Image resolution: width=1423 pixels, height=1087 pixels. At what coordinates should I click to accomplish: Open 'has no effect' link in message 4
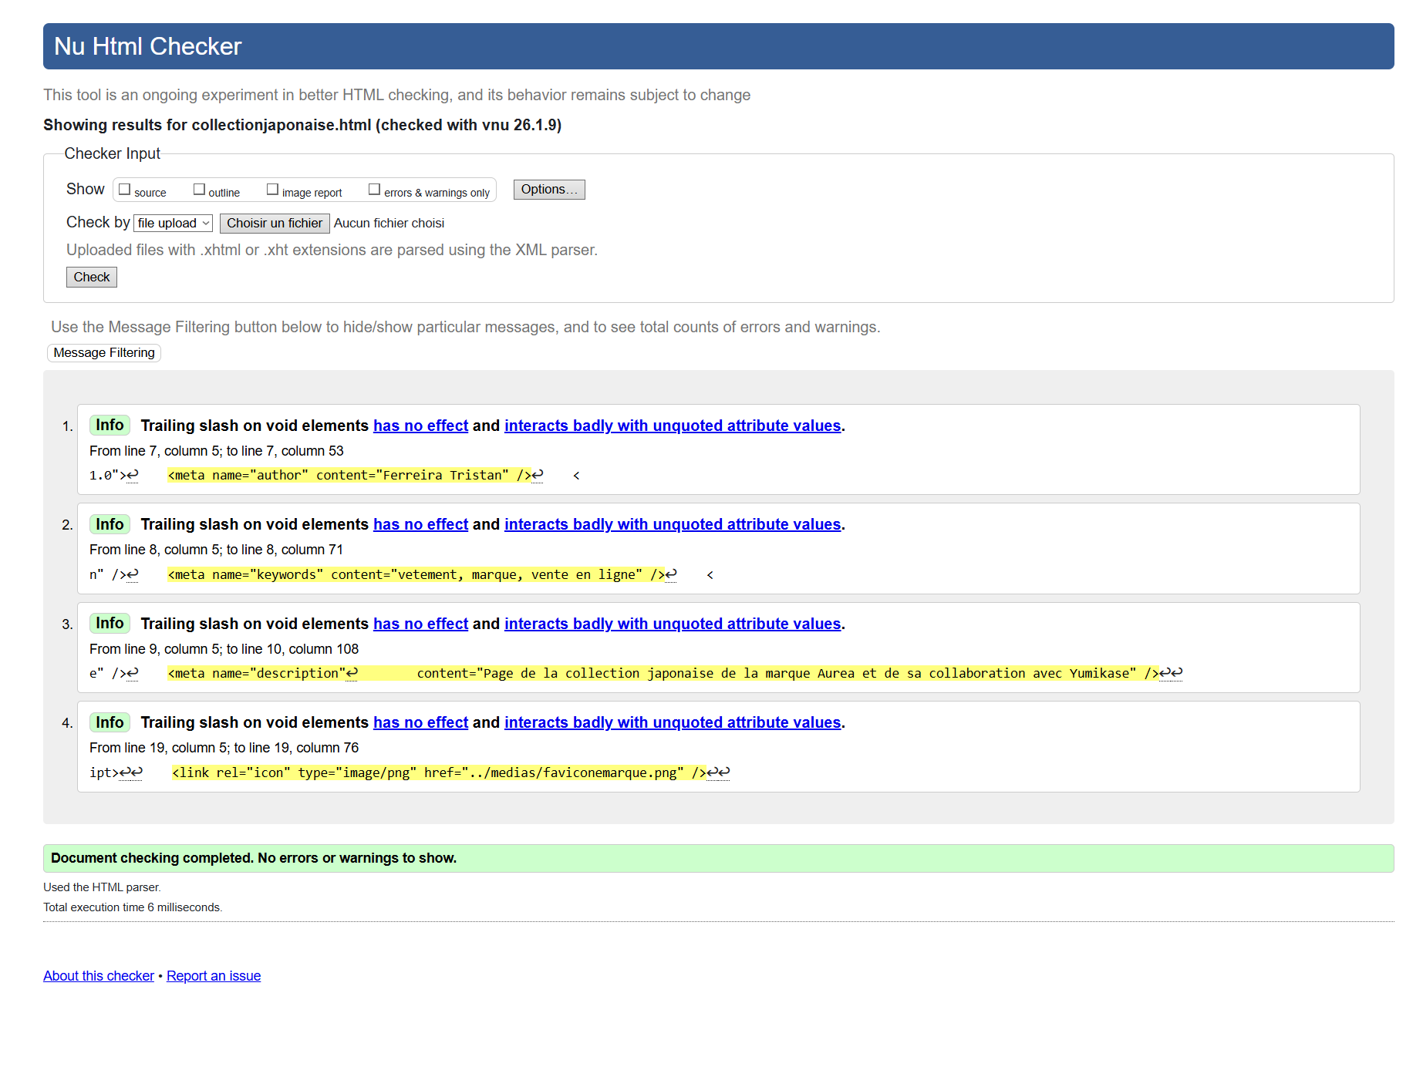click(420, 723)
